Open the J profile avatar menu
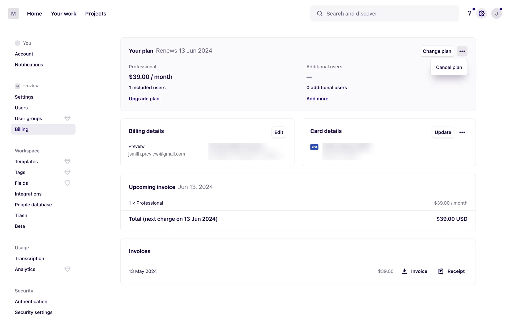Viewport: 510px width, 318px height. (496, 14)
